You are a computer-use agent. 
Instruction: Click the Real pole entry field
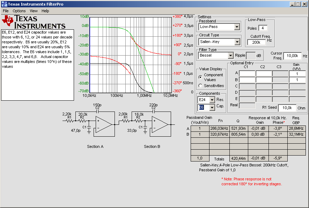[x=247, y=105]
